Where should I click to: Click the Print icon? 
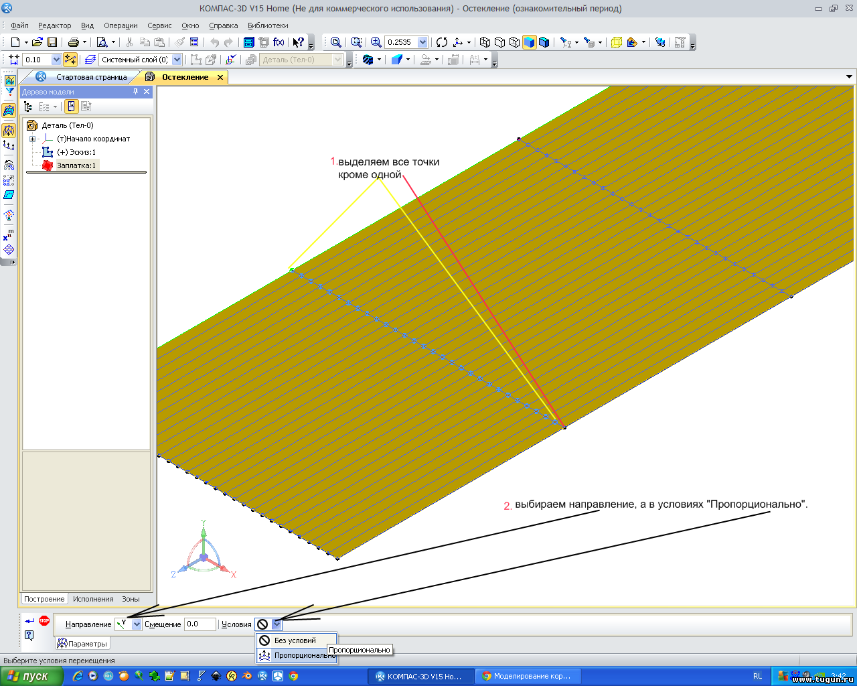[73, 42]
